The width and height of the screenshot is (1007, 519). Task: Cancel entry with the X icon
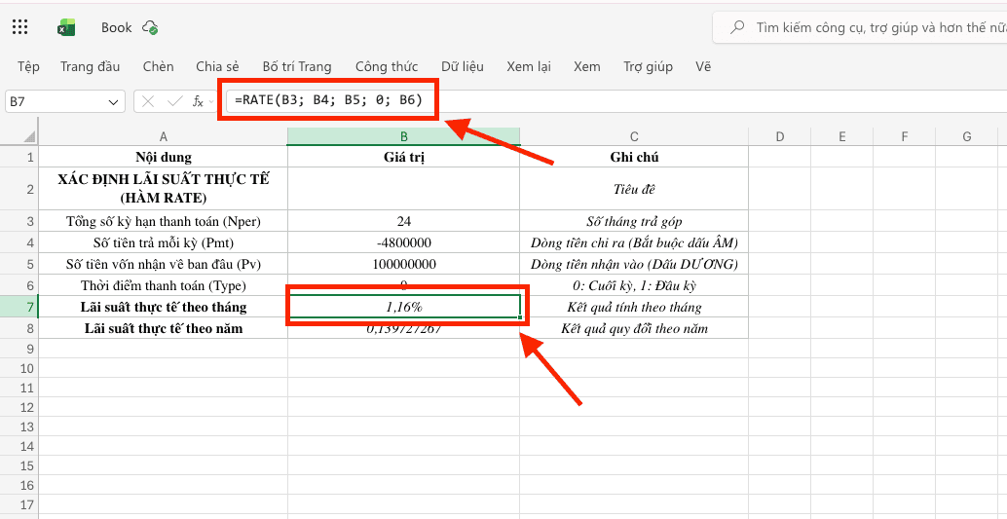coord(148,101)
